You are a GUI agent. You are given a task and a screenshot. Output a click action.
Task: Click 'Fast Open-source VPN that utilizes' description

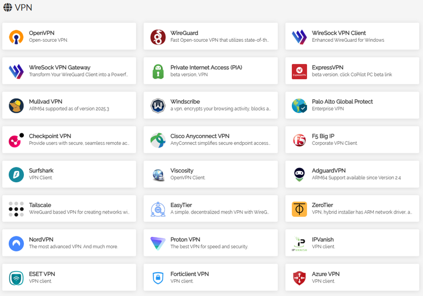point(220,40)
